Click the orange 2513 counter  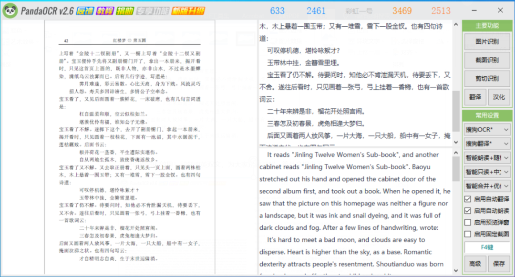pyautogui.click(x=441, y=11)
